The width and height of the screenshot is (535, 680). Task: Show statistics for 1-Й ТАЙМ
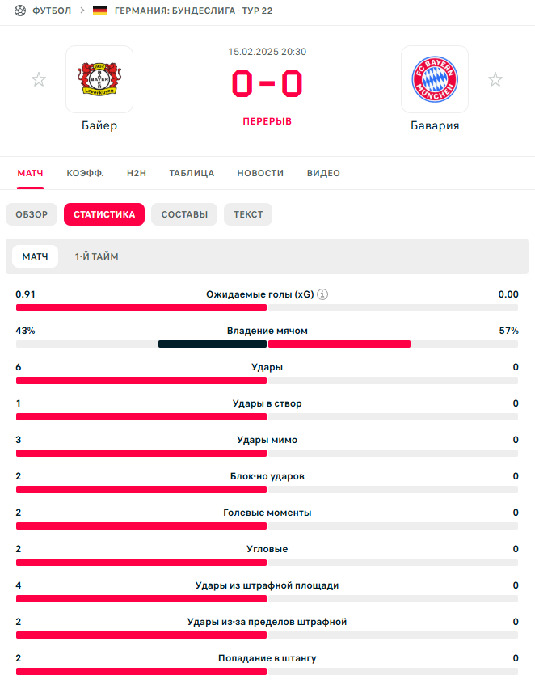(x=97, y=256)
